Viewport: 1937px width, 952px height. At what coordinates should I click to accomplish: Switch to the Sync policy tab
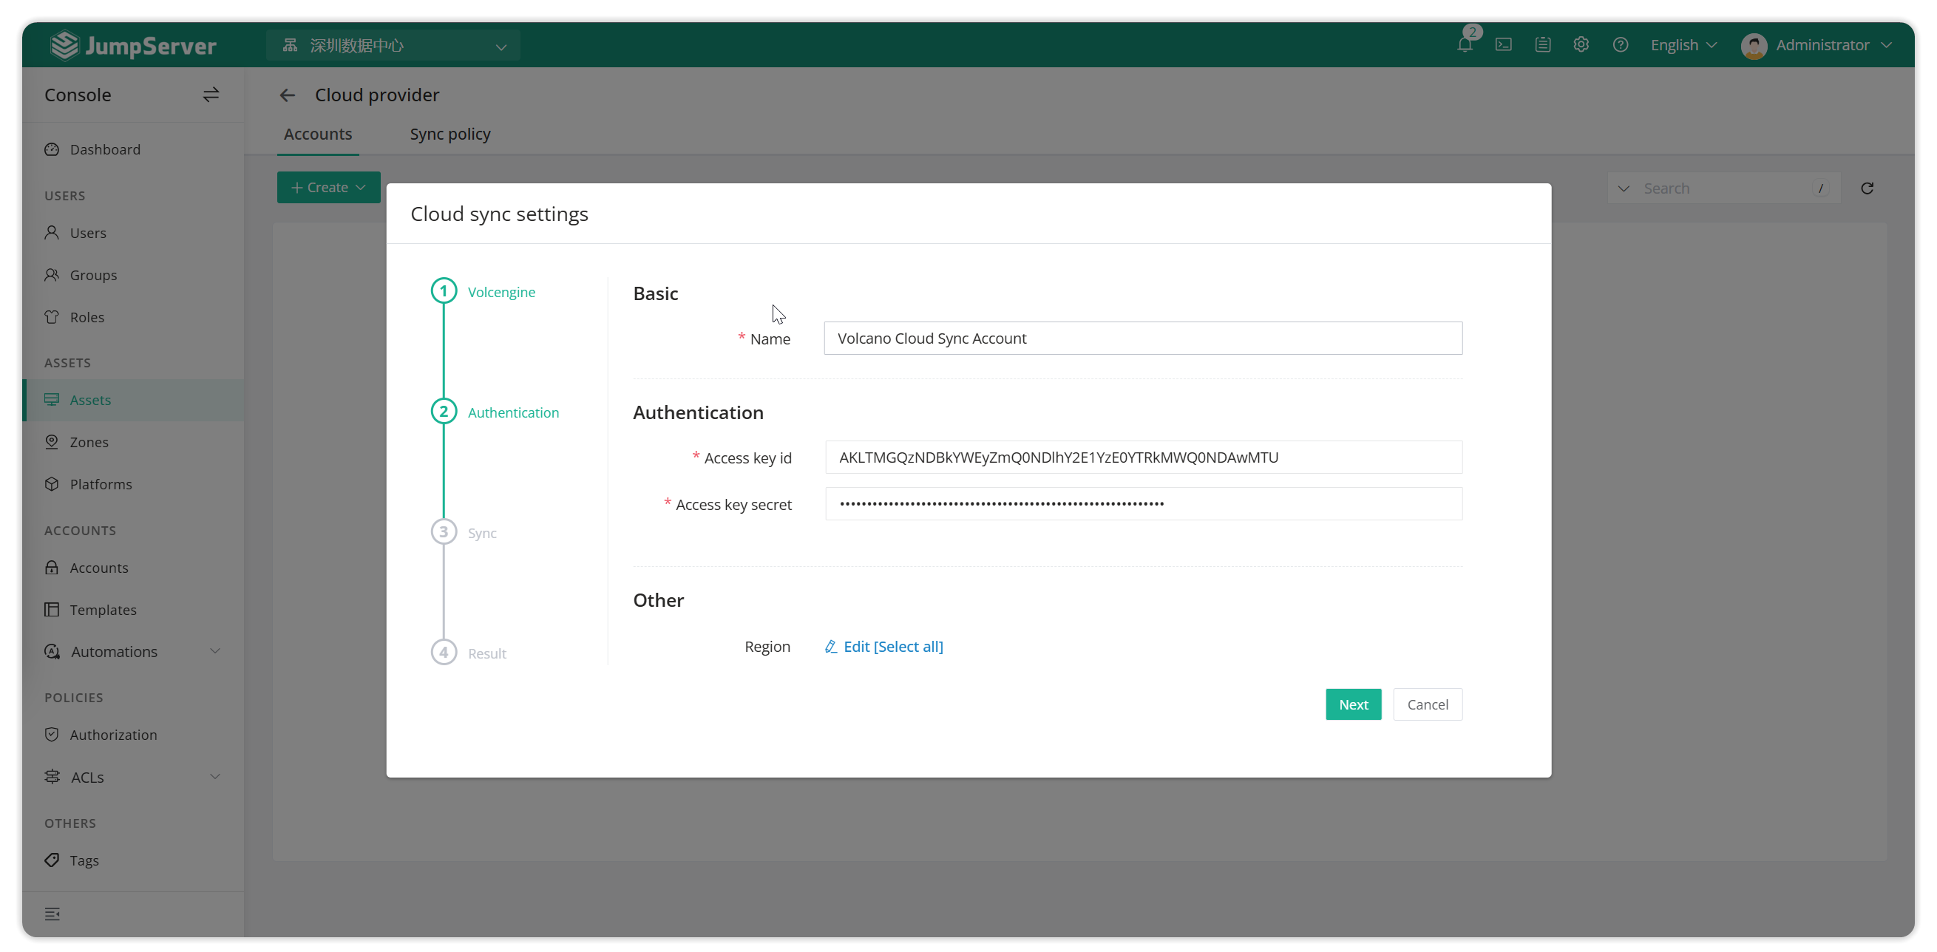[x=450, y=134]
